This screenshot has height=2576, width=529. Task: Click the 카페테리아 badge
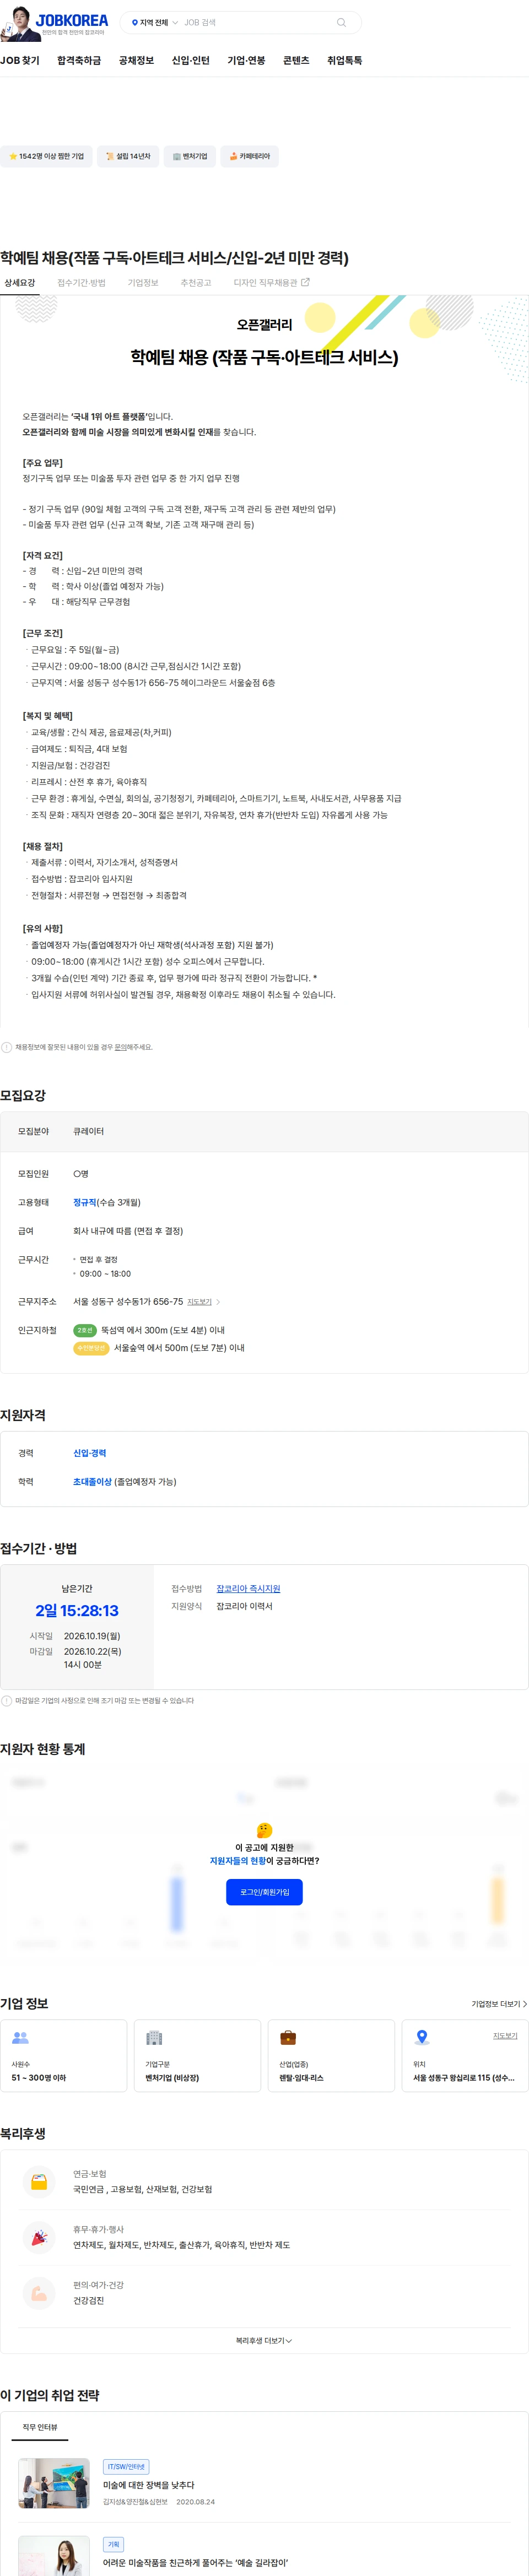point(249,156)
